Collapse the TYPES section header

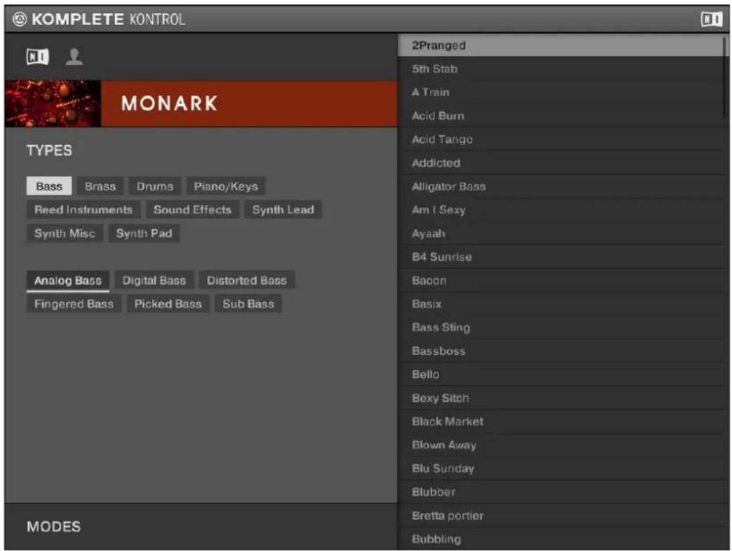[x=50, y=151]
